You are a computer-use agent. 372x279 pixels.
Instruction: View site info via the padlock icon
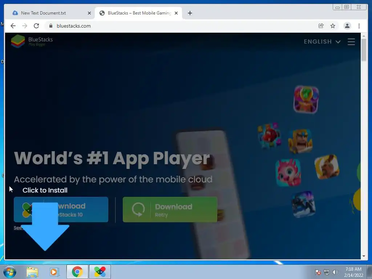coord(51,26)
